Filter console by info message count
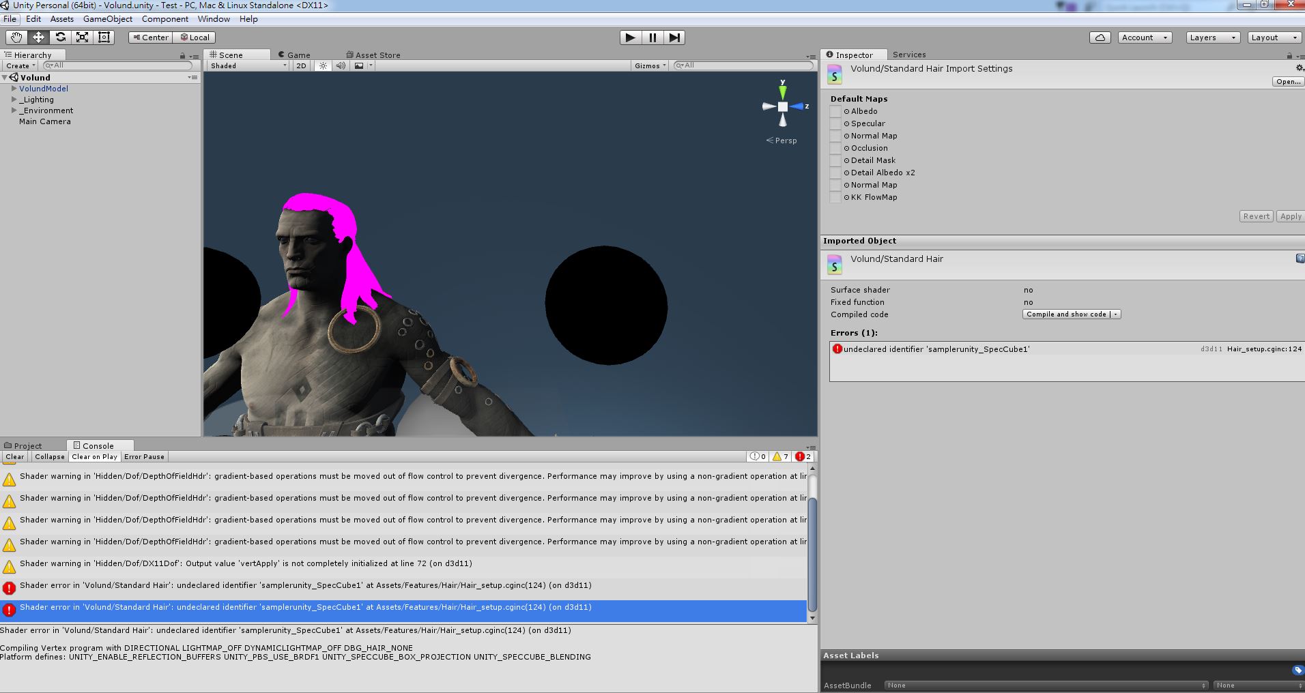This screenshot has height=693, width=1305. pyautogui.click(x=758, y=457)
